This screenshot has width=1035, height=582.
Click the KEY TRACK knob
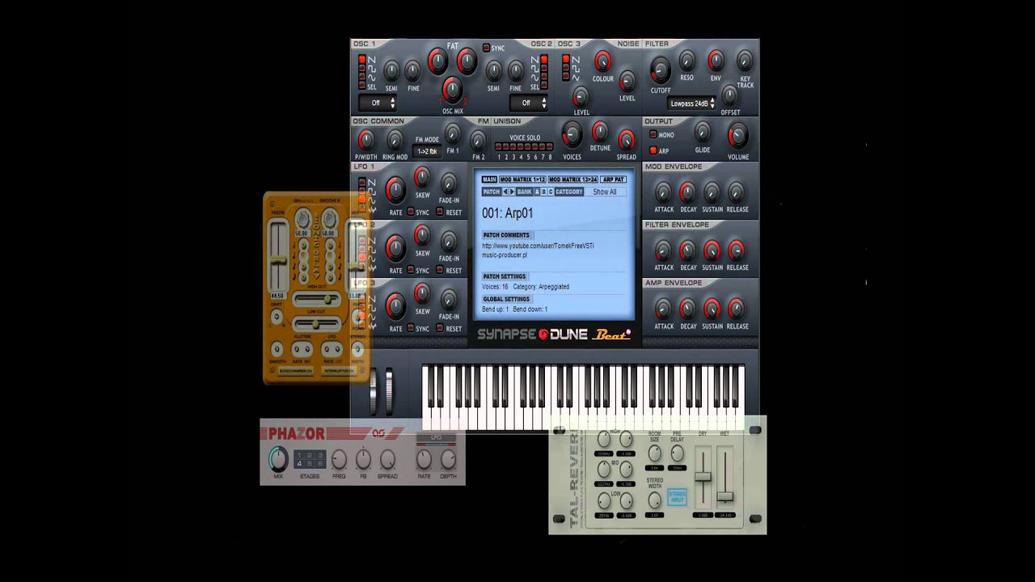pos(745,60)
